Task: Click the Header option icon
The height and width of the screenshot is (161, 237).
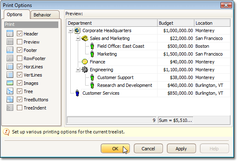Action: coord(10,33)
